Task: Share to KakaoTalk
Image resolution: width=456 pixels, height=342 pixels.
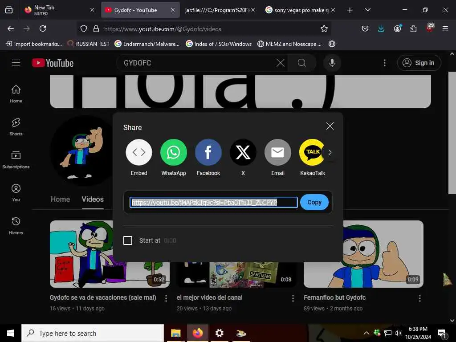Action: coord(312,152)
